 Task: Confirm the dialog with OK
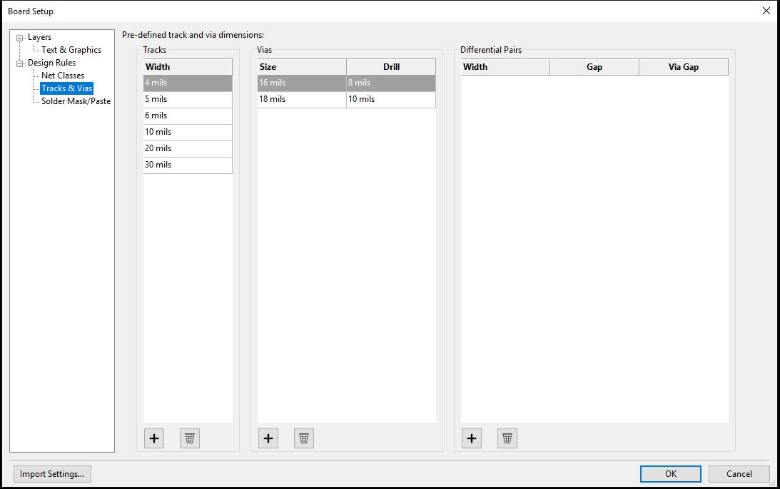[670, 474]
